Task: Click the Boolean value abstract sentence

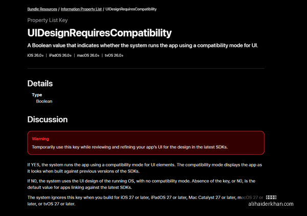Action: click(143, 46)
